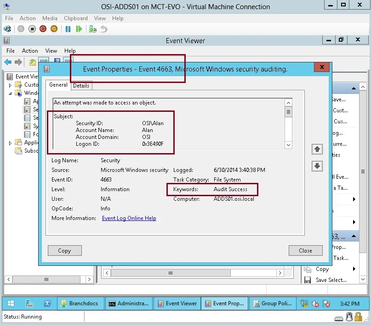Collapse the top Actions pane section arrow
This screenshot has height=325, width=371.
point(354,88)
